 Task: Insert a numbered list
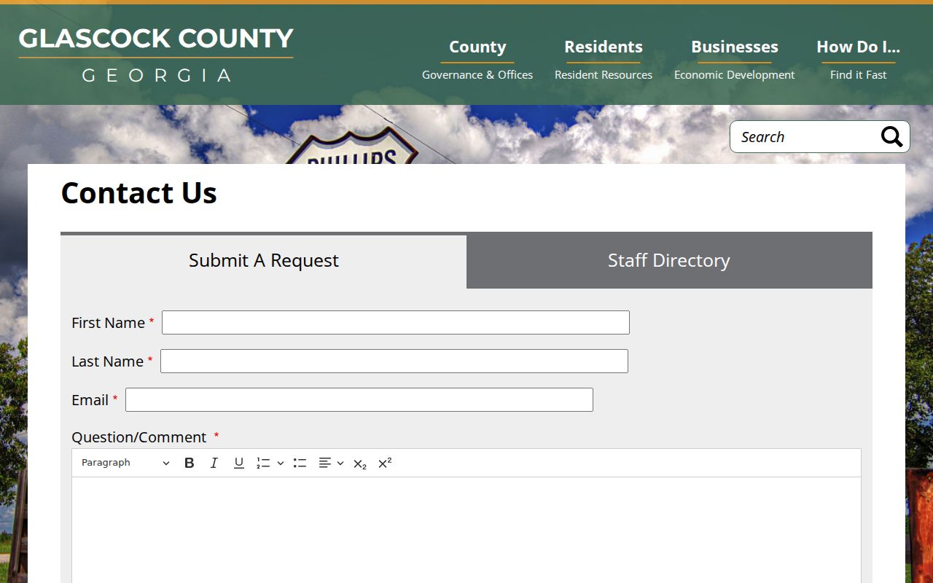coord(263,463)
